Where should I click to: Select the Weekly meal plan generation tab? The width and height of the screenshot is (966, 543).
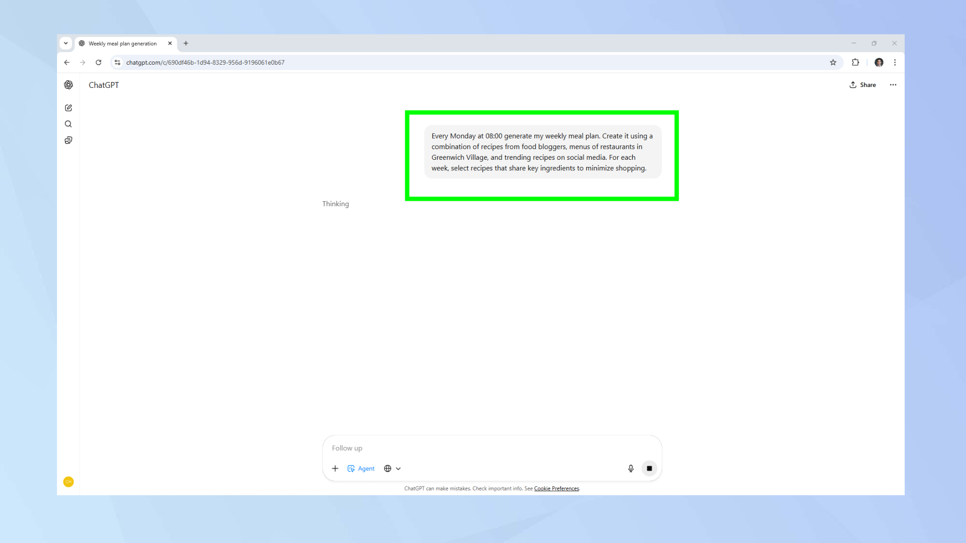[122, 43]
